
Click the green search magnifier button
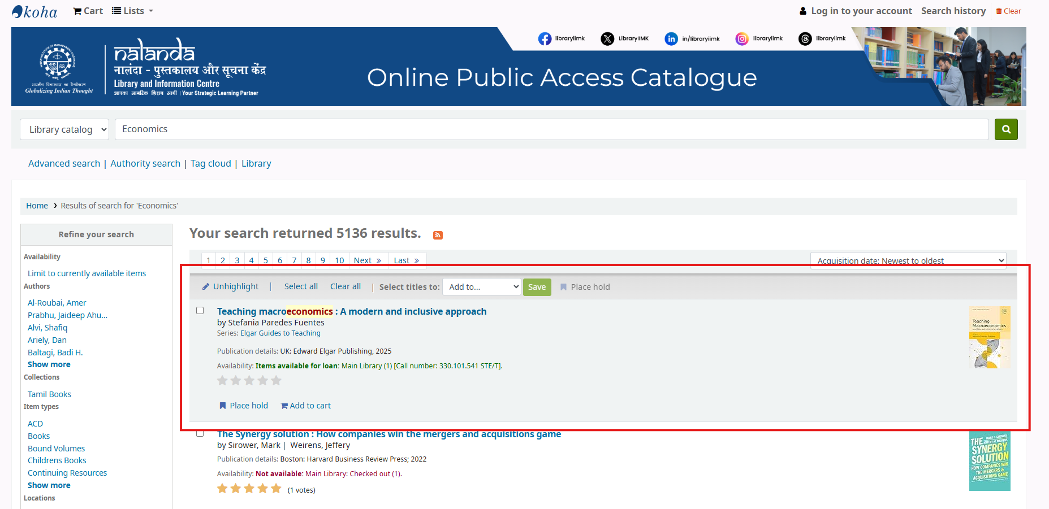(1006, 129)
